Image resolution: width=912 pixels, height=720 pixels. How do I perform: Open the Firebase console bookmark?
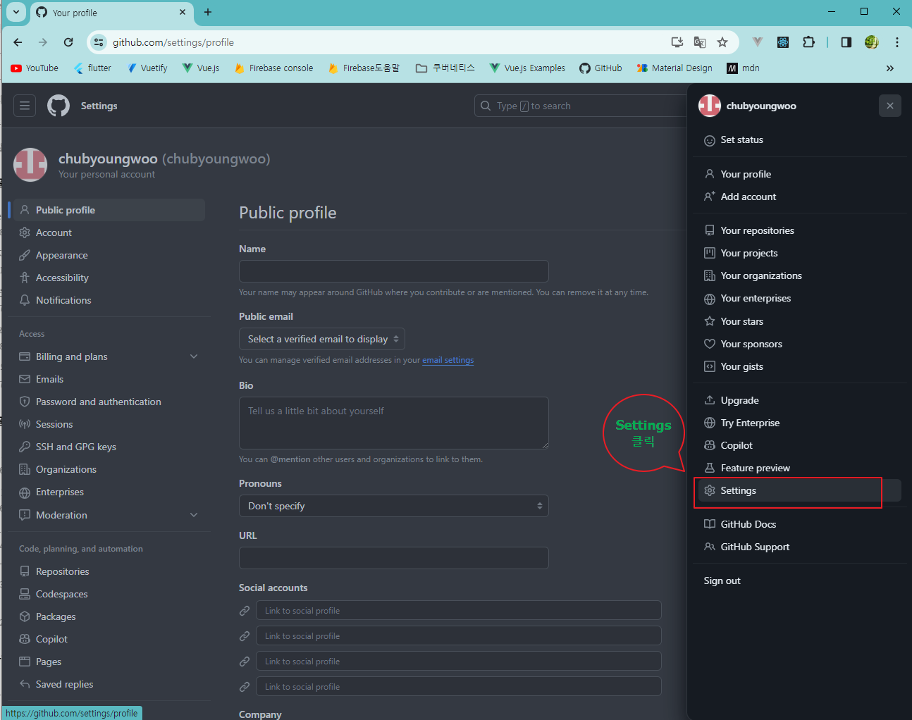(273, 68)
